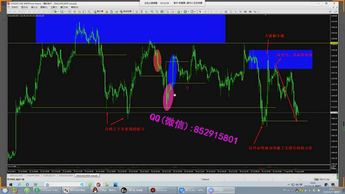This screenshot has width=345, height=194.
Task: Open the 文件(F) menu
Action: [14, 7]
